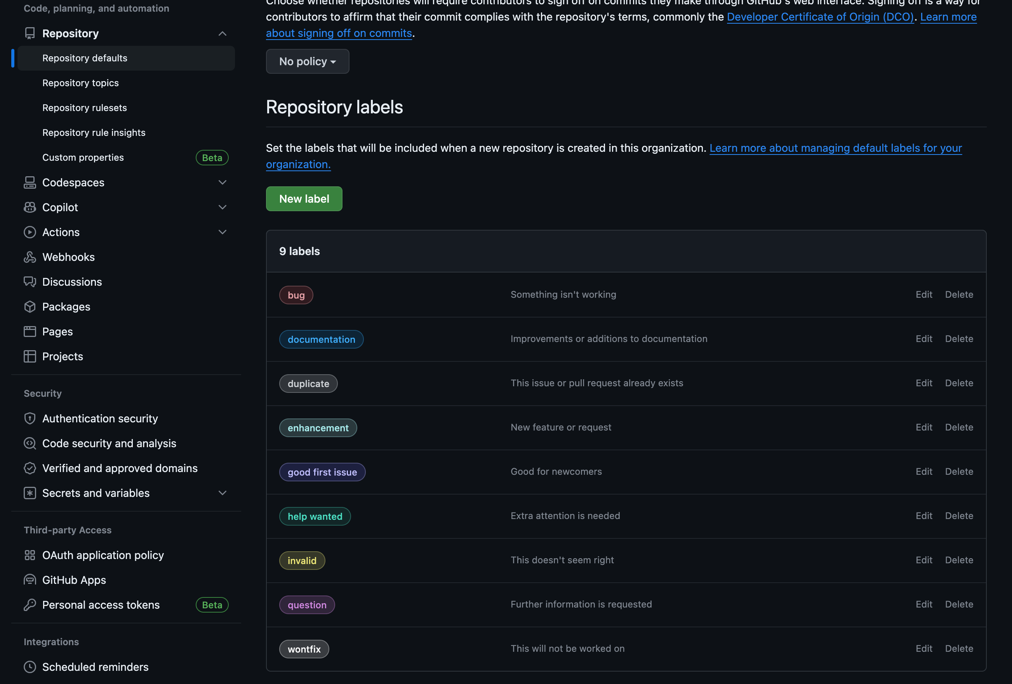Image resolution: width=1012 pixels, height=684 pixels.
Task: Open Repository topics menu item
Action: (x=80, y=83)
